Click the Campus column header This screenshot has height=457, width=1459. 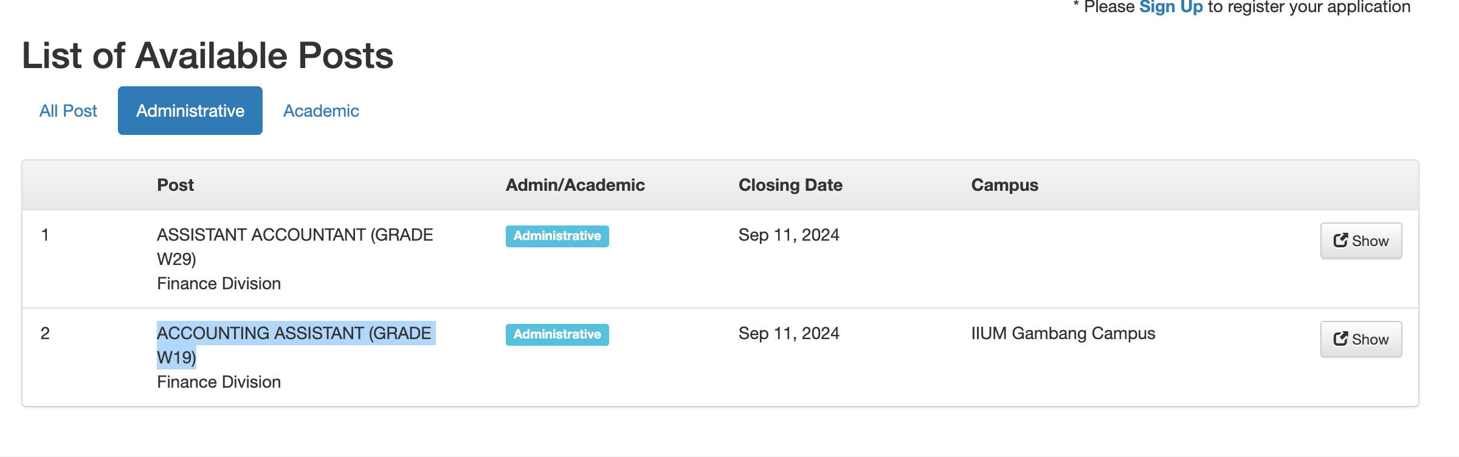click(1004, 185)
